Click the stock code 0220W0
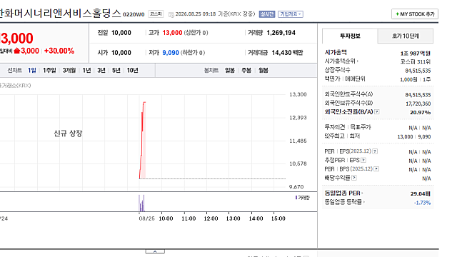This screenshot has height=257, width=457. 134,14
